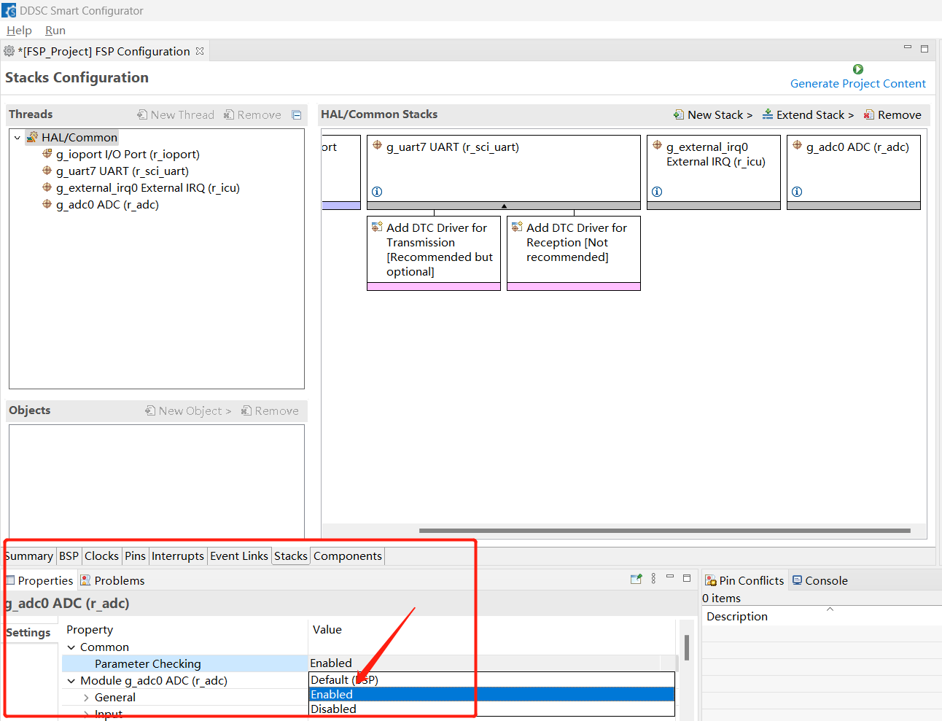Close the FSP Configuration editor tab
942x721 pixels.
coord(200,51)
